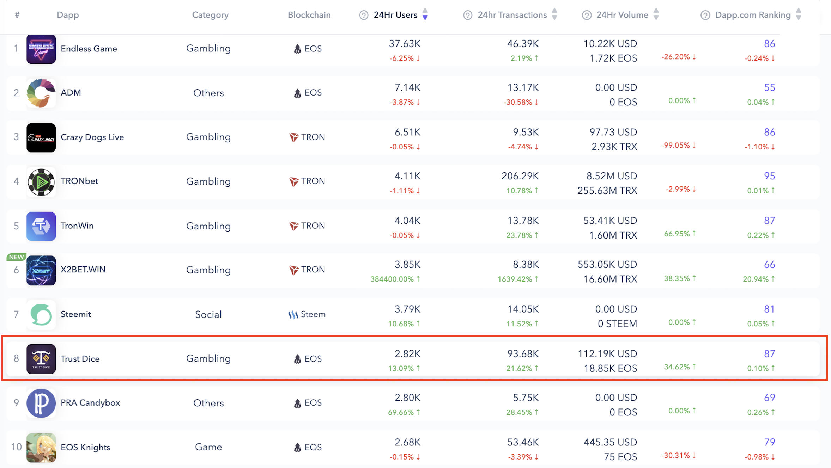Screen dimensions: 831x468
Task: Click 1.60M TRX volume for TronWin
Action: 613,235
